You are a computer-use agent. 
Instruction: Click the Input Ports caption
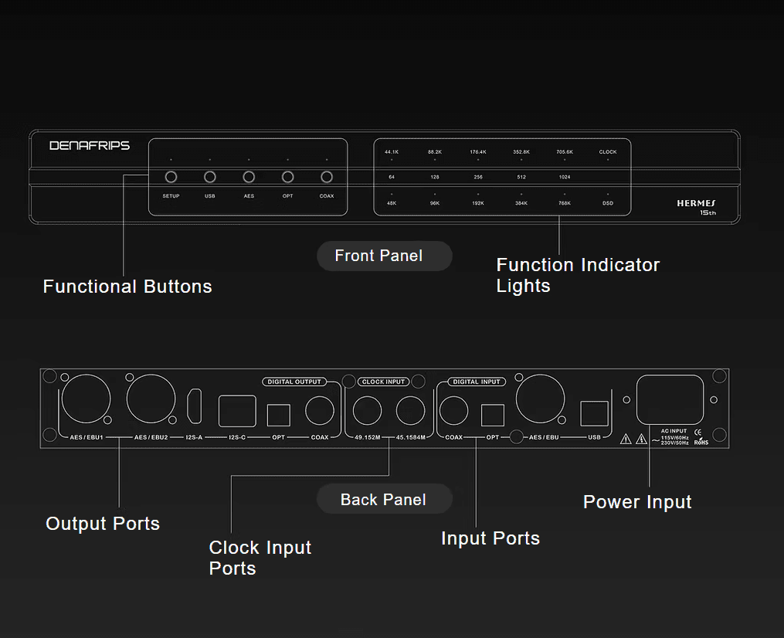[x=490, y=538]
